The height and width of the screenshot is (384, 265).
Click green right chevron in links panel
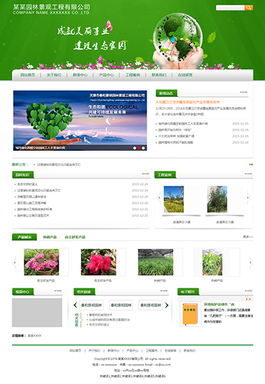point(167,305)
